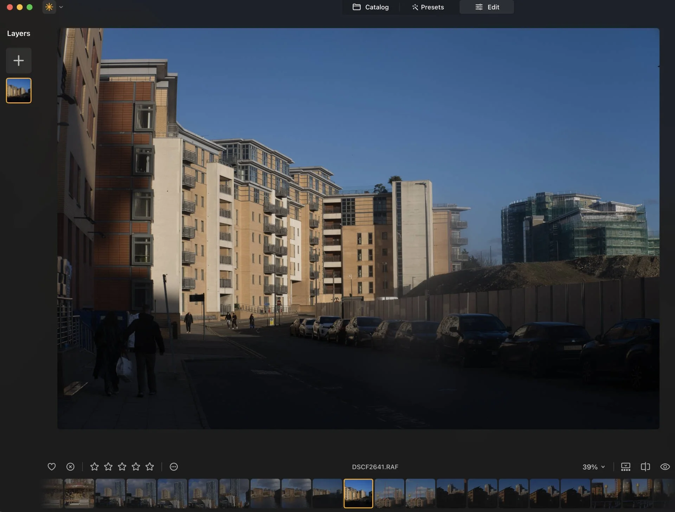The image size is (675, 512).
Task: Select the image layer thumbnail in Layers
Action: [19, 91]
